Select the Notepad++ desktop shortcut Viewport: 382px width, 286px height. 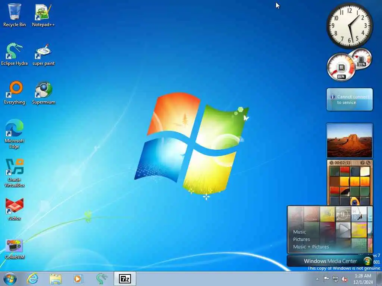pos(43,15)
